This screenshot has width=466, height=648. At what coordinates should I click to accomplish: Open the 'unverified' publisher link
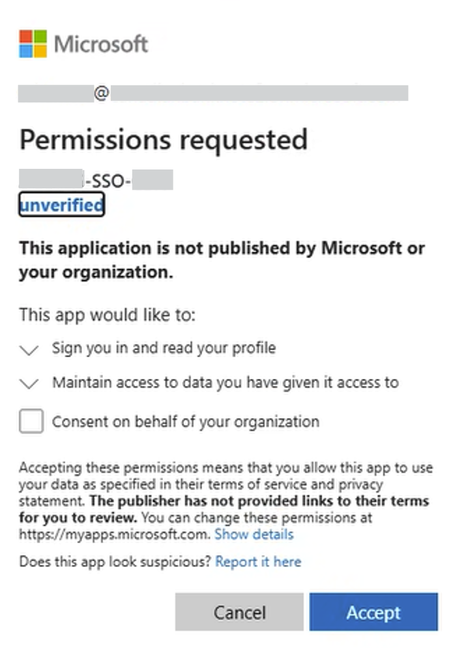tap(61, 206)
